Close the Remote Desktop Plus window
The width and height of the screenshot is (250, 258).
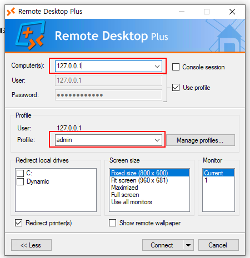[232, 12]
